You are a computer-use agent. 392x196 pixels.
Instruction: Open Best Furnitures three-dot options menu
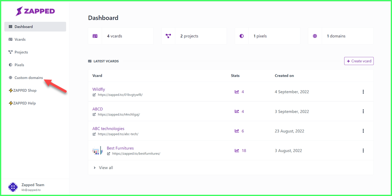pos(363,151)
